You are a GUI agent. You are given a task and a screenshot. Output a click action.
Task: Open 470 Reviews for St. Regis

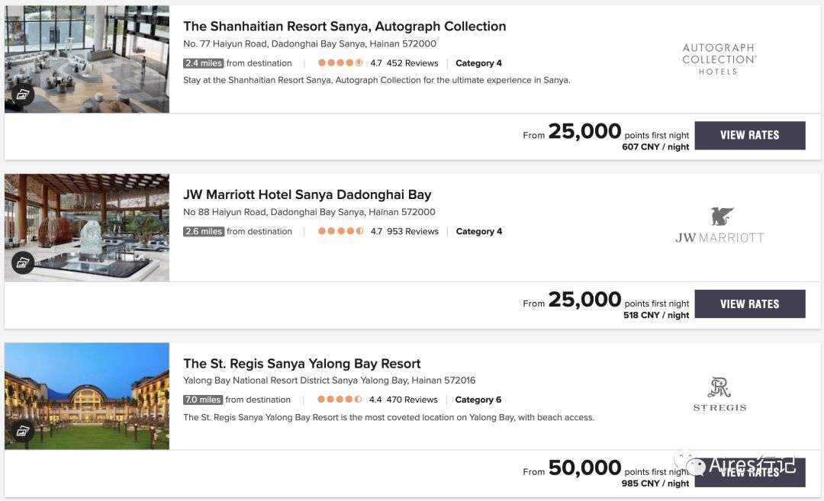coord(411,400)
